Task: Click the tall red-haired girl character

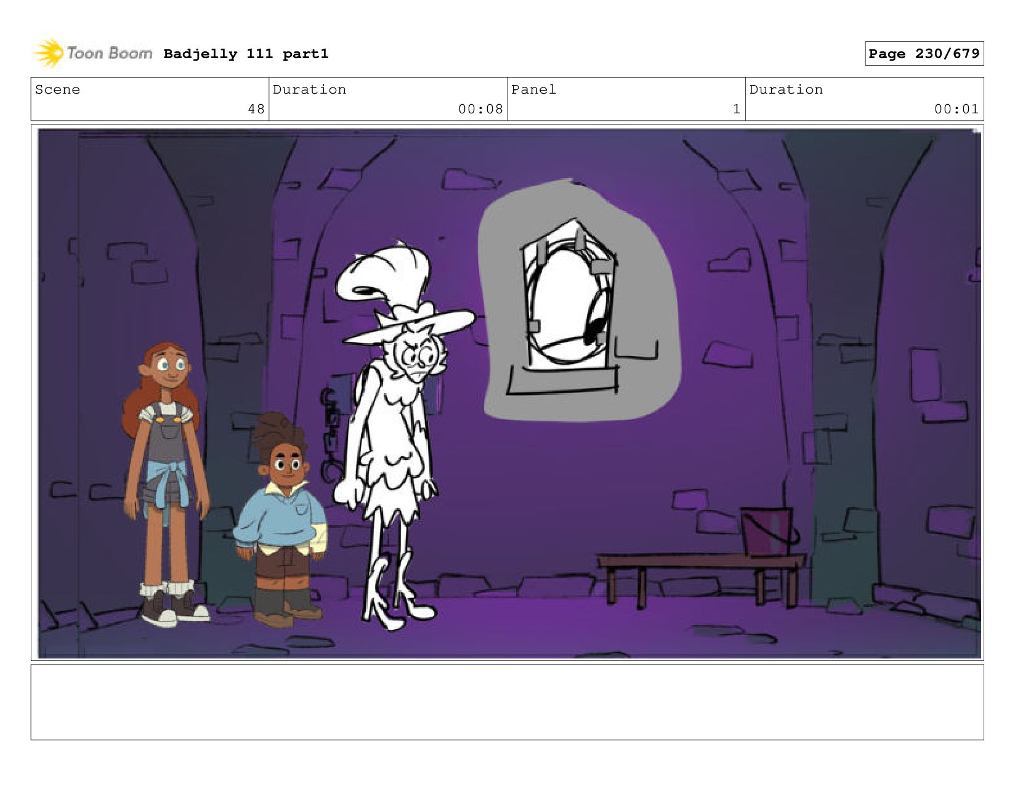Action: click(x=165, y=484)
